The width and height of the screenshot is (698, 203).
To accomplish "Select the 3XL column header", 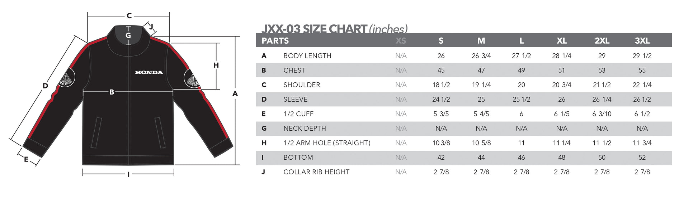I will coord(642,41).
